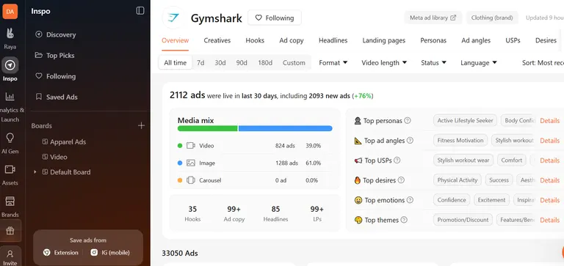This screenshot has height=266, width=564.
Task: Toggle the Following button for Gymshark
Action: [275, 18]
